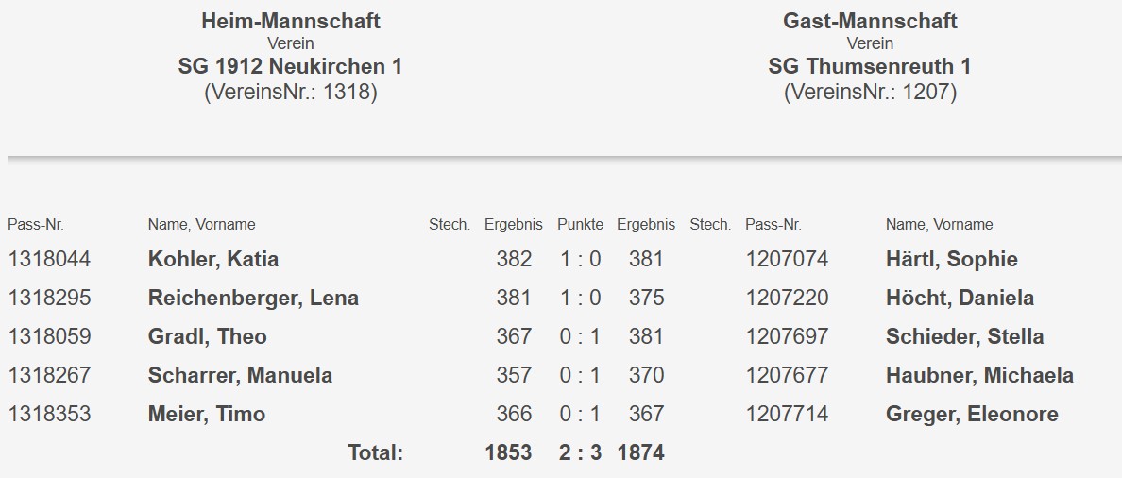
Task: Click the Heim-Mannschaft heading
Action: click(290, 22)
